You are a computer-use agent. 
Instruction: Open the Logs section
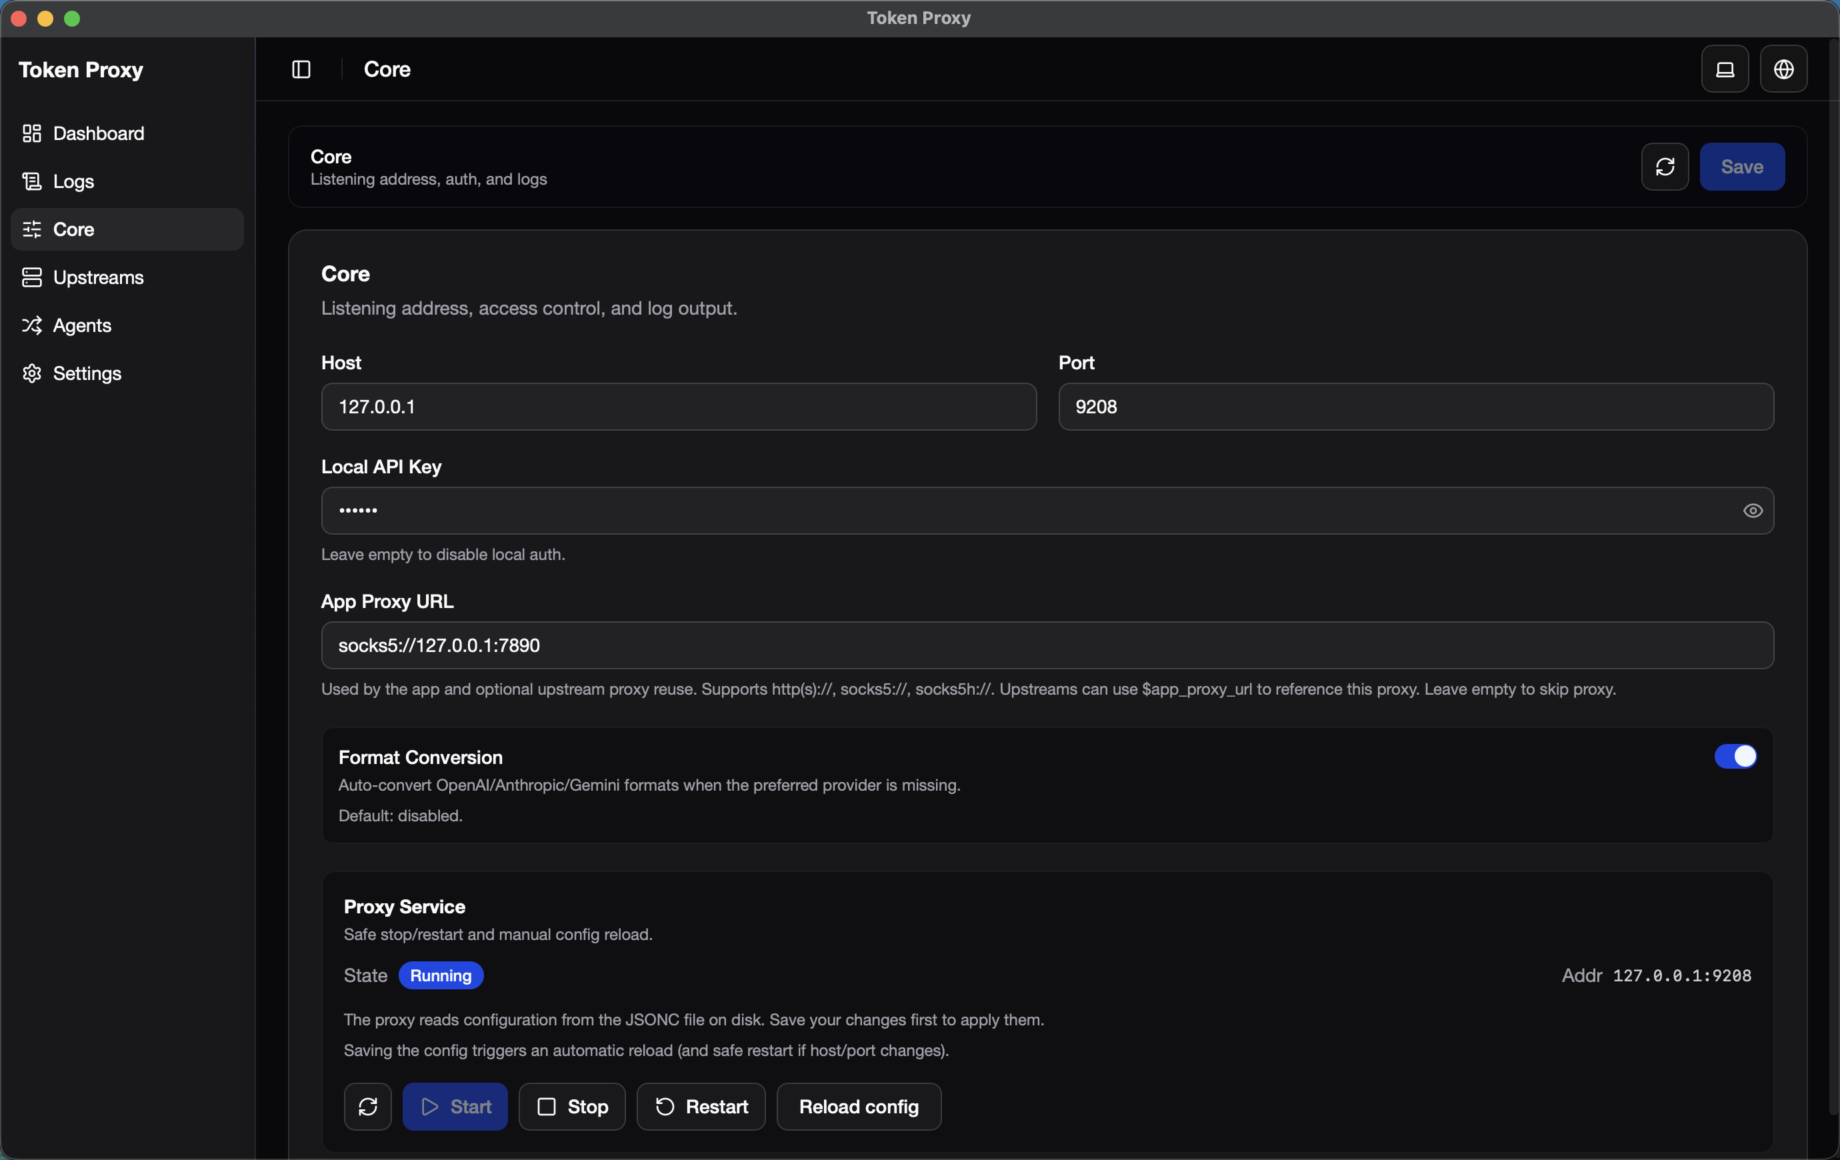73,181
